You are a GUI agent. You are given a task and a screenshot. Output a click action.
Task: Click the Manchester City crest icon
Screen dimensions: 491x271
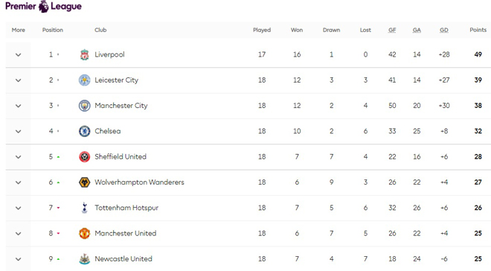click(x=84, y=106)
